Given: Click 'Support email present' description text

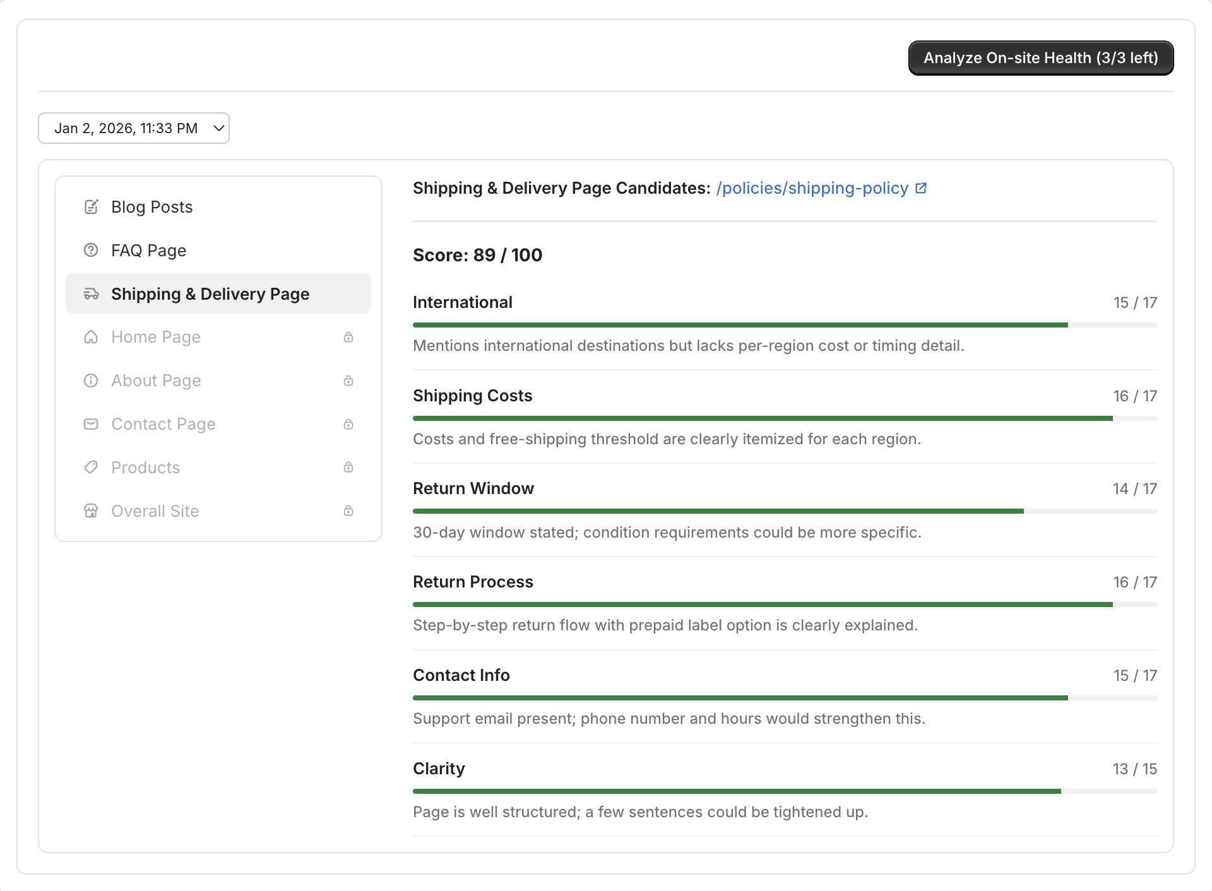Looking at the screenshot, I should [669, 719].
